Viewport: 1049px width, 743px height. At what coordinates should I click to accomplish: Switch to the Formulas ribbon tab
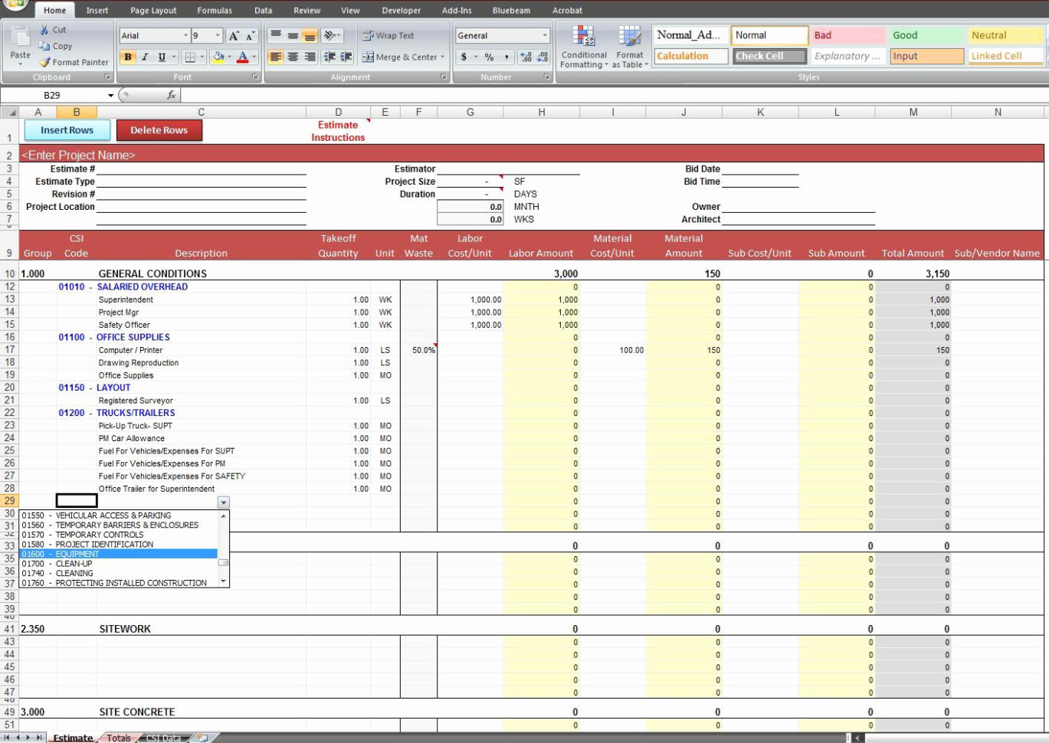tap(215, 10)
